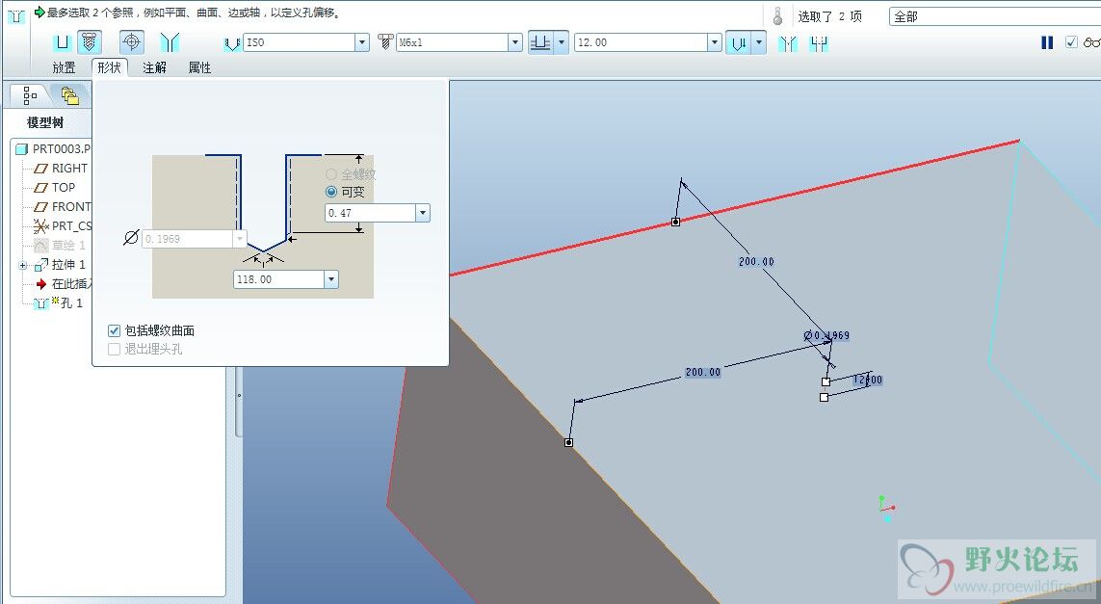Select 在此插入 marker in tree

(64, 284)
